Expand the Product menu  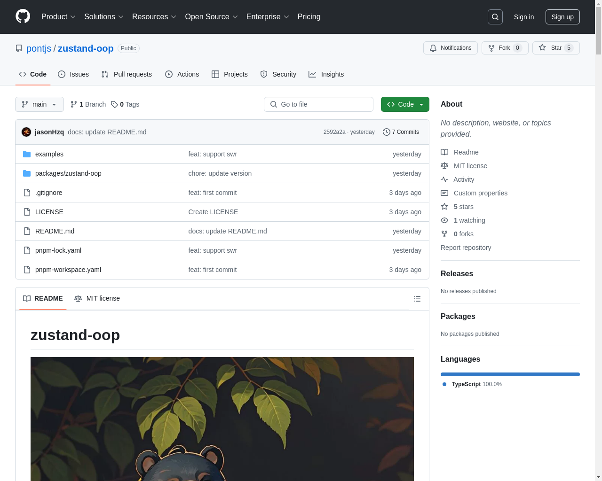(x=58, y=17)
